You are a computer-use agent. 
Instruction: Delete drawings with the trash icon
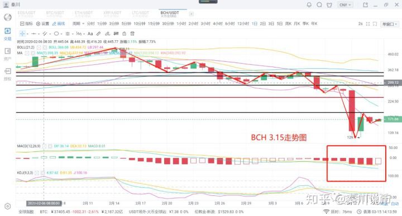(132, 33)
